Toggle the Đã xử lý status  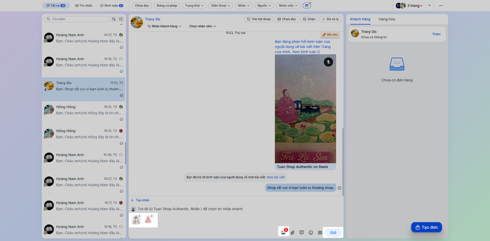330,19
